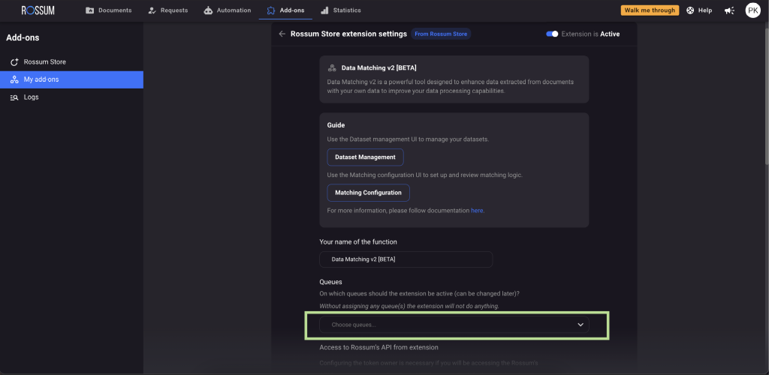Screen dimensions: 769x375
Task: Select the Add-ons tab
Action: point(285,10)
